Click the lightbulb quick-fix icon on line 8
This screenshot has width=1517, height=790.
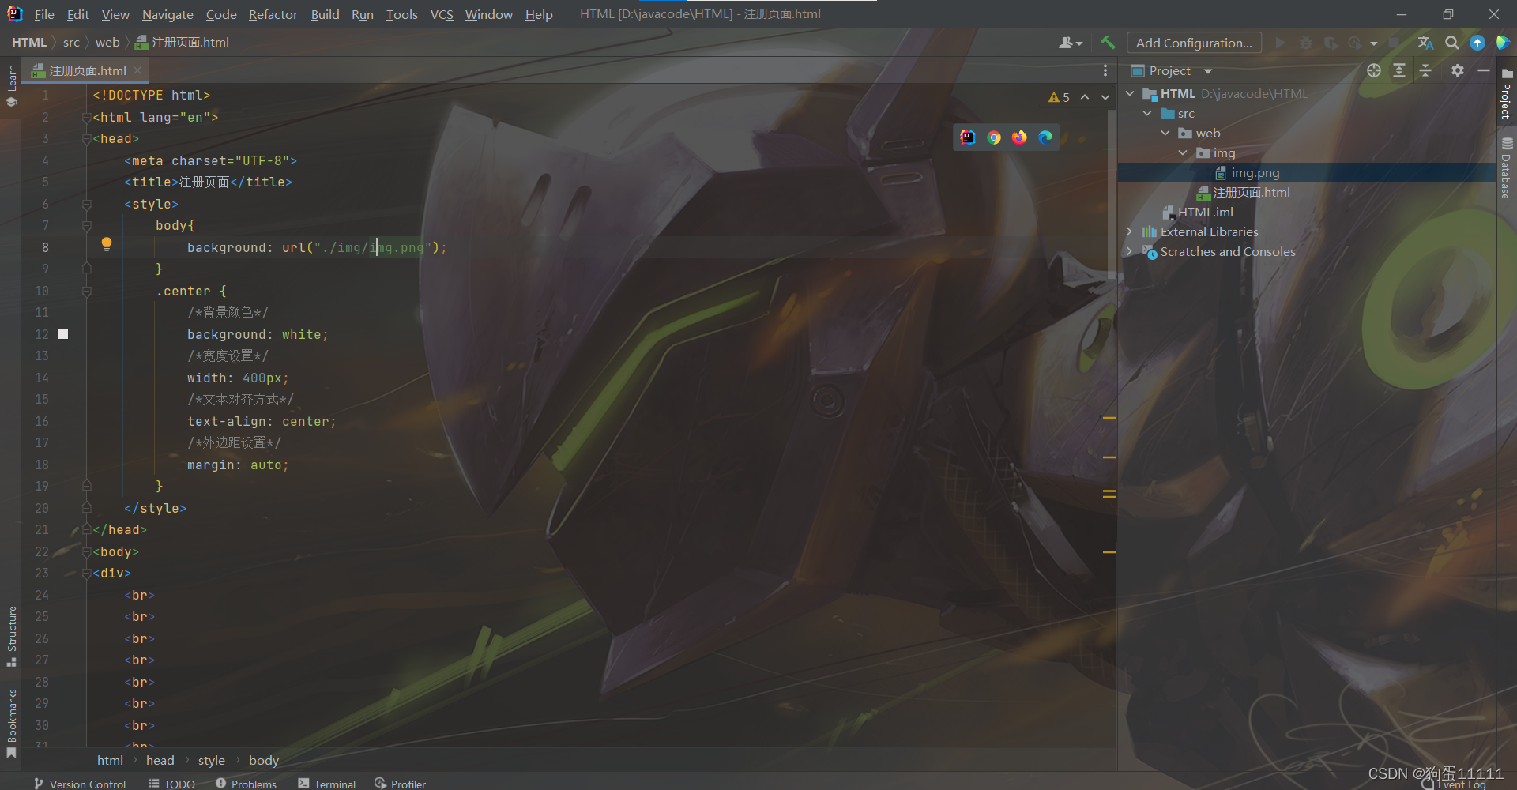click(107, 244)
